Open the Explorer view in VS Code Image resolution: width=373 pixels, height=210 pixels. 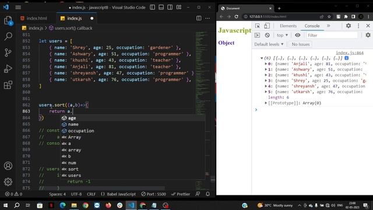[8, 20]
